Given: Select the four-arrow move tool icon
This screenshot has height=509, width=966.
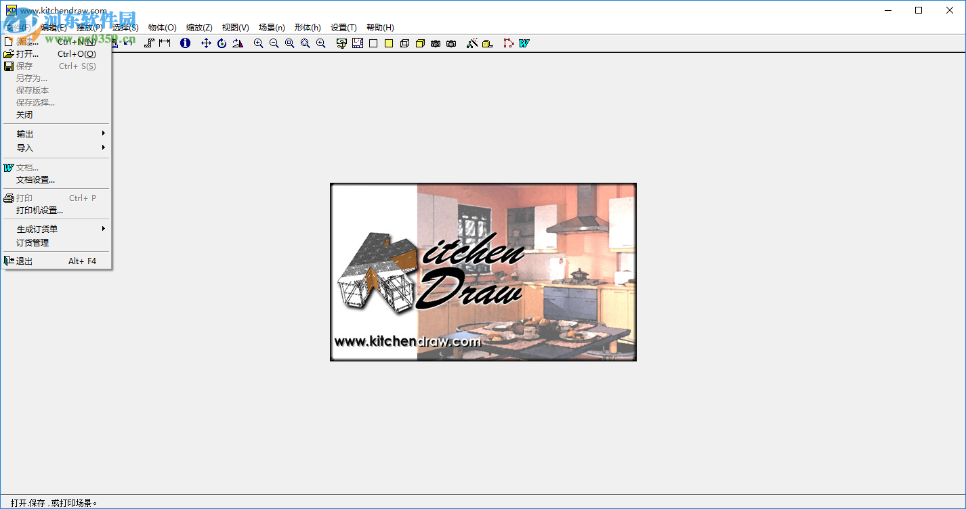Looking at the screenshot, I should (x=207, y=43).
